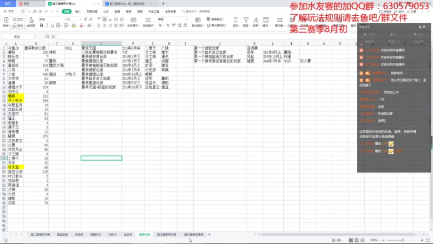Apply the red font color

[81, 25]
